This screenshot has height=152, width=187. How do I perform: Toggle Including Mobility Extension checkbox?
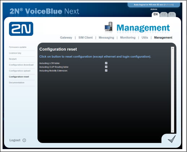(x=106, y=71)
